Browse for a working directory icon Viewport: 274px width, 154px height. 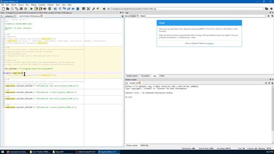tap(267, 9)
